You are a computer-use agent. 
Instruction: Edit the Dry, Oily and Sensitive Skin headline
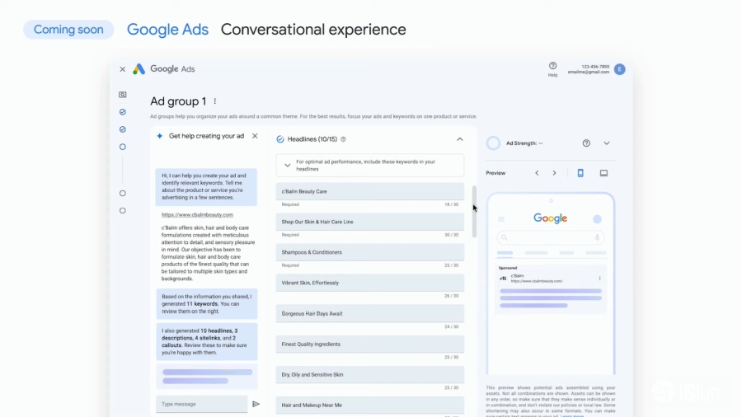click(370, 374)
